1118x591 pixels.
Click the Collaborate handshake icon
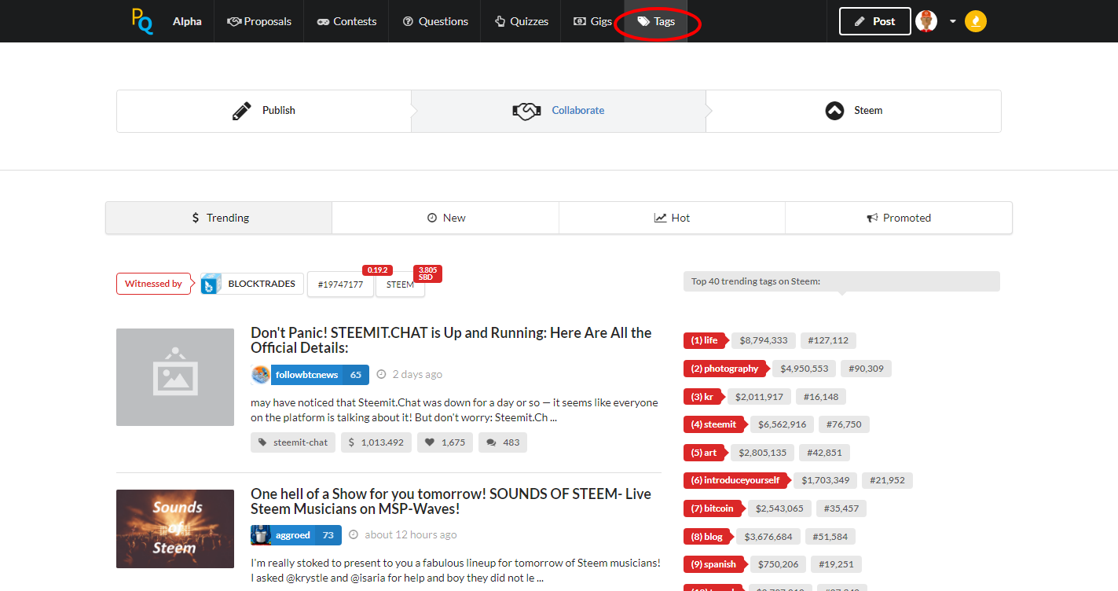coord(526,110)
